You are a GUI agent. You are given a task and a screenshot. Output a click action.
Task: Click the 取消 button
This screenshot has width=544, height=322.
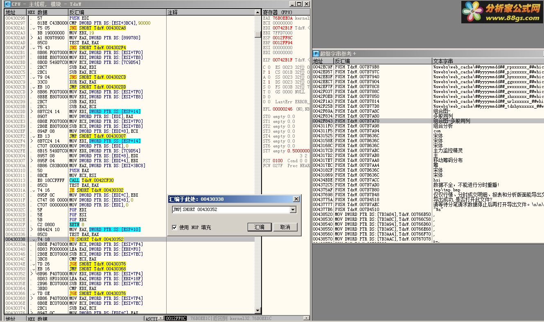[x=285, y=227]
